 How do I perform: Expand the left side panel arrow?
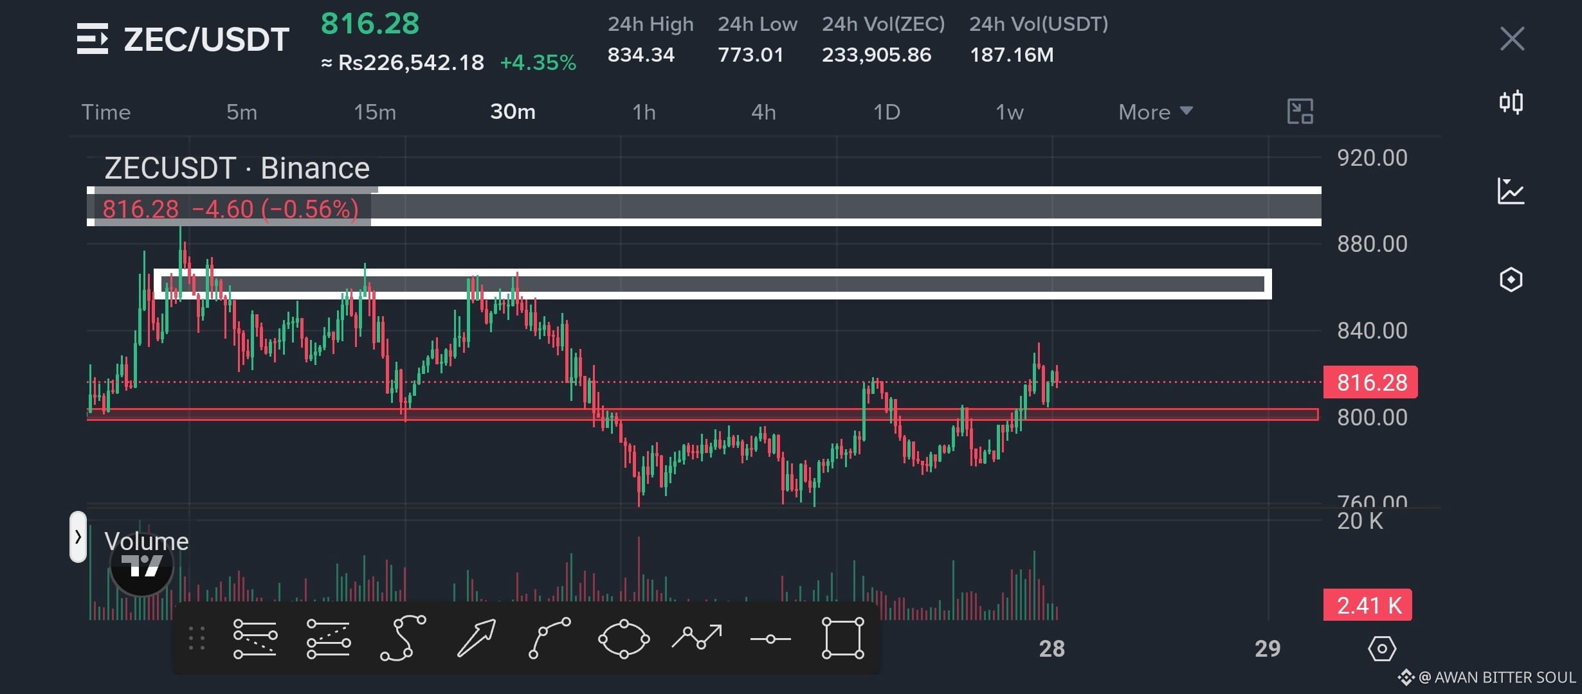(x=78, y=537)
